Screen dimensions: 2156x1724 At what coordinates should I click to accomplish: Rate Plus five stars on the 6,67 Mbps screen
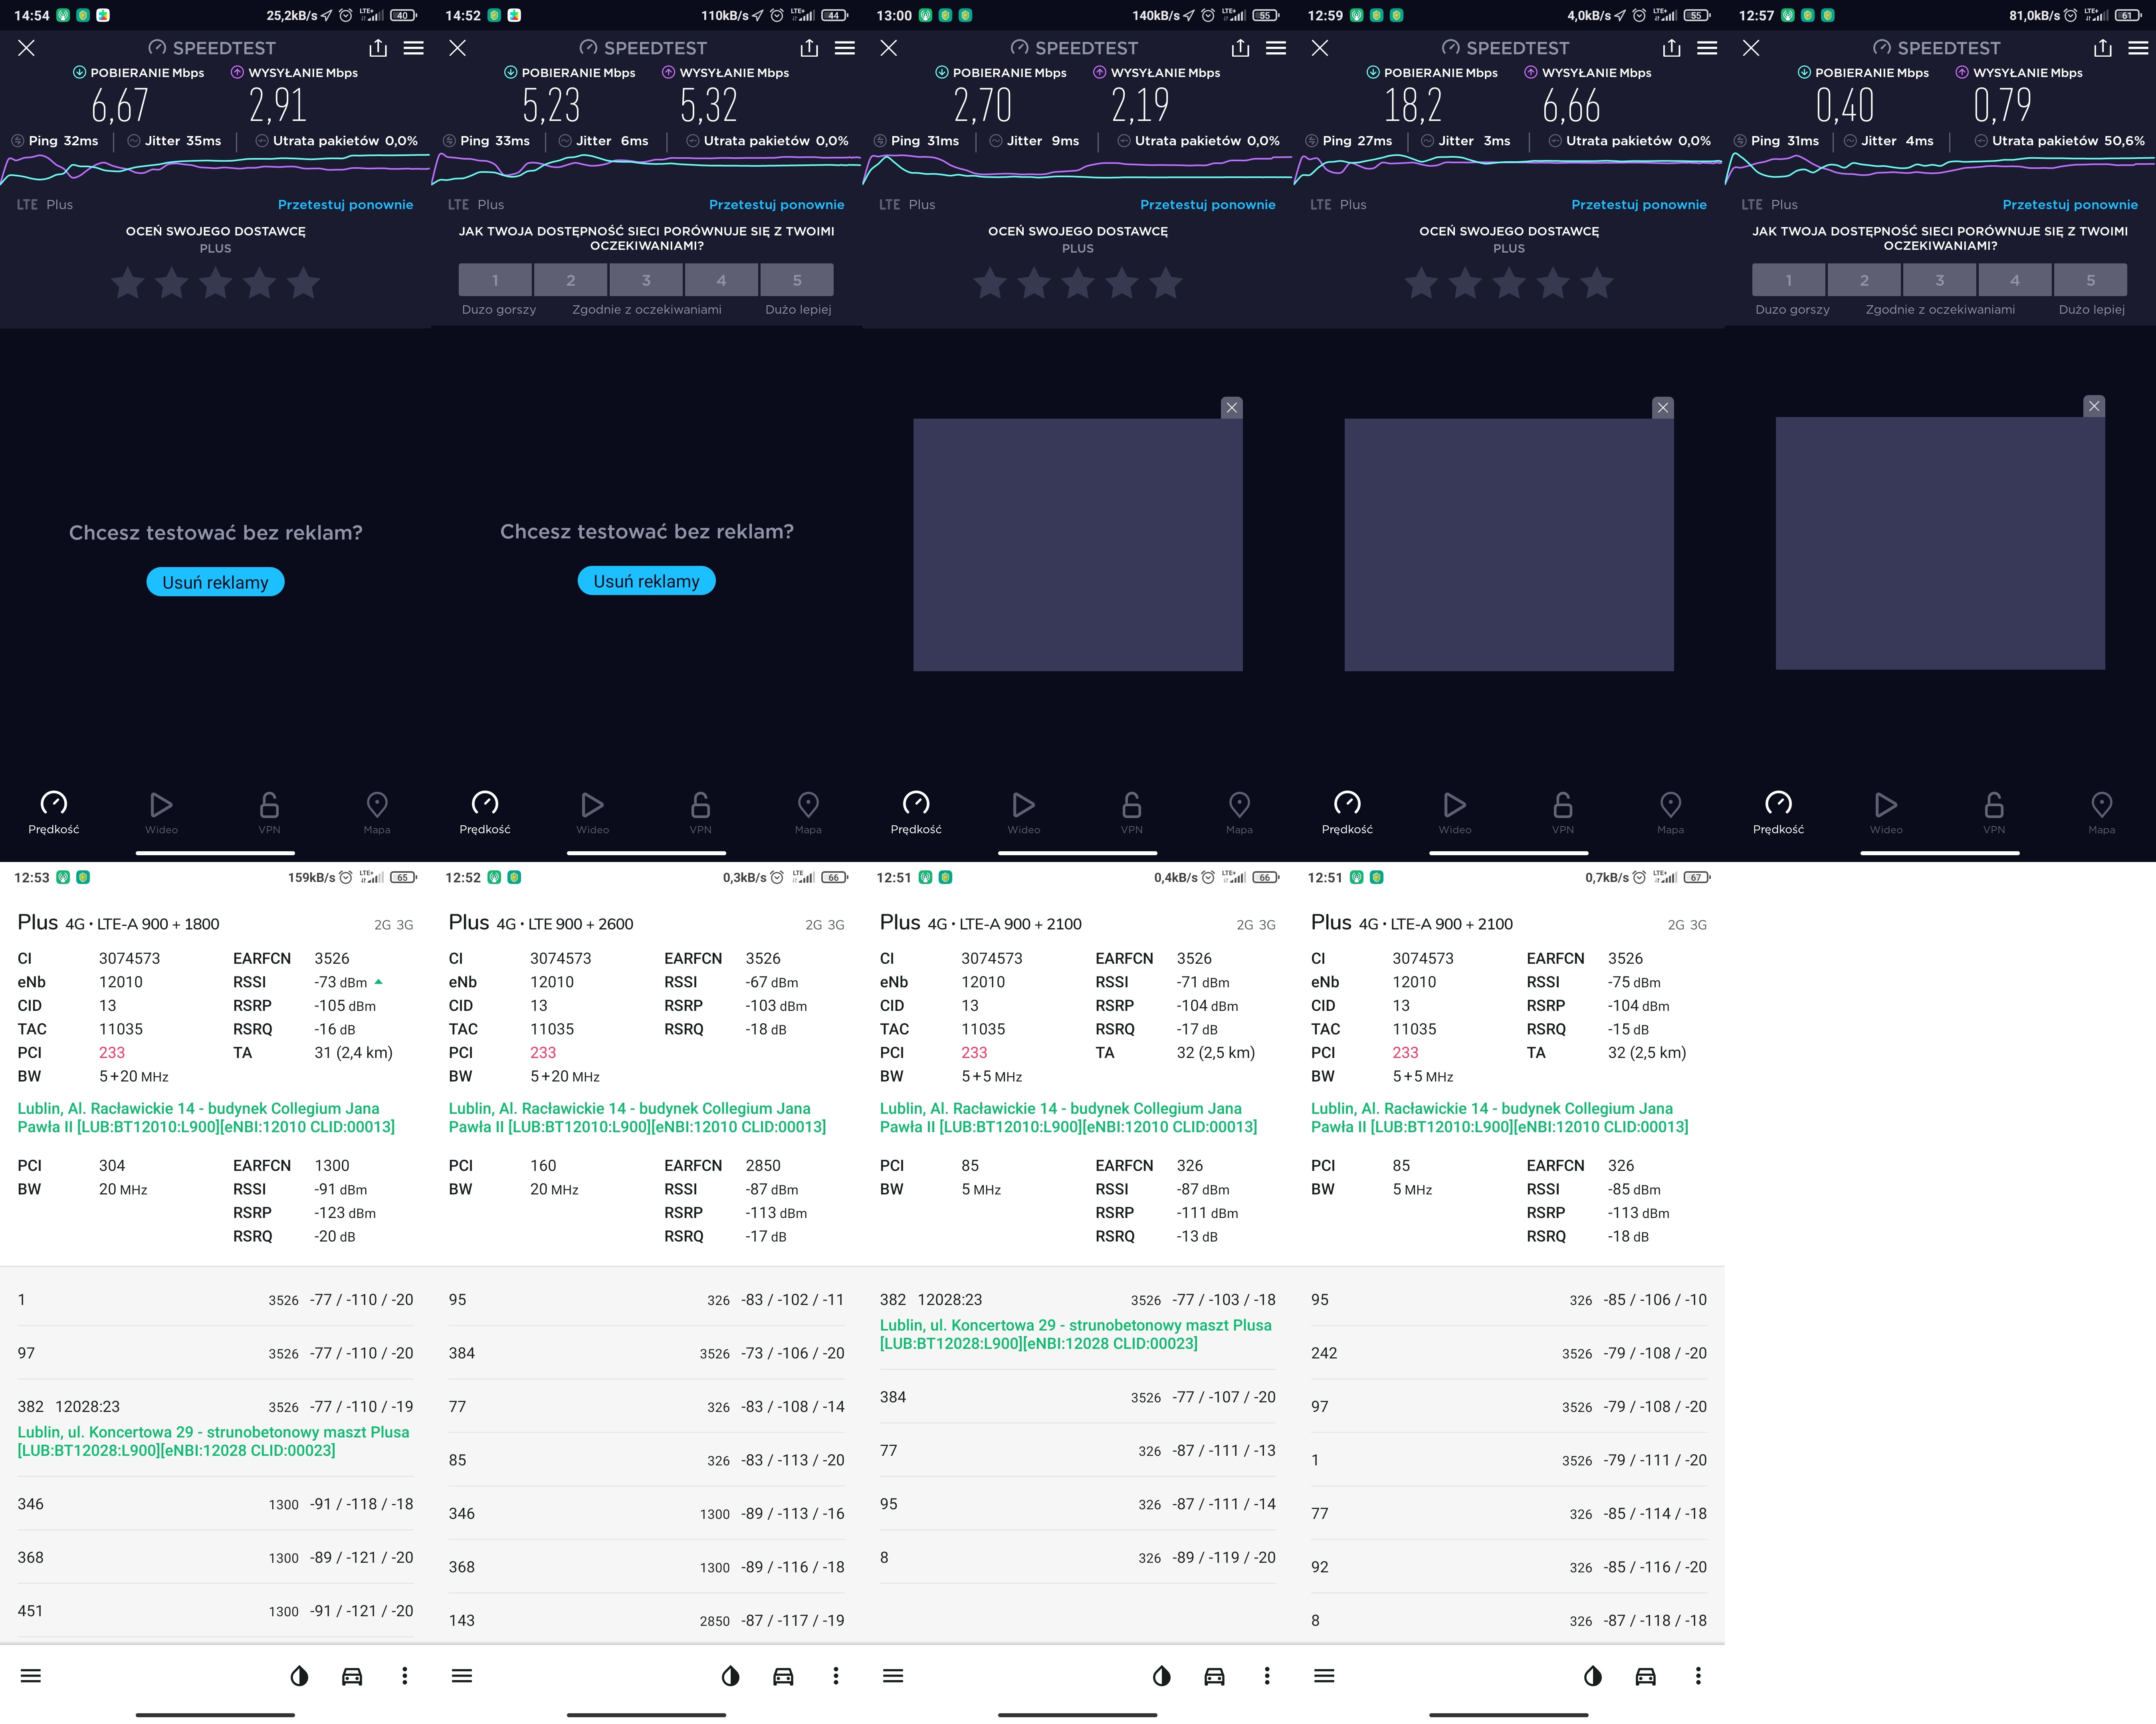coord(304,284)
